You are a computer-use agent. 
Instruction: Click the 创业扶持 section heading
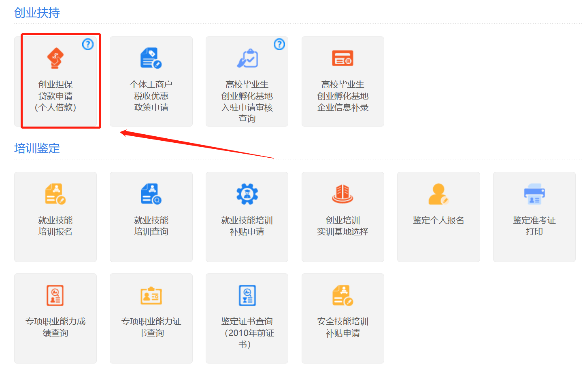pos(37,13)
